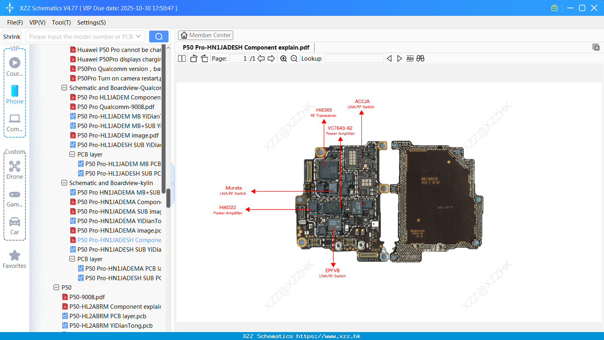The width and height of the screenshot is (604, 340).
Task: Click the Shrink button
Action: [12, 36]
